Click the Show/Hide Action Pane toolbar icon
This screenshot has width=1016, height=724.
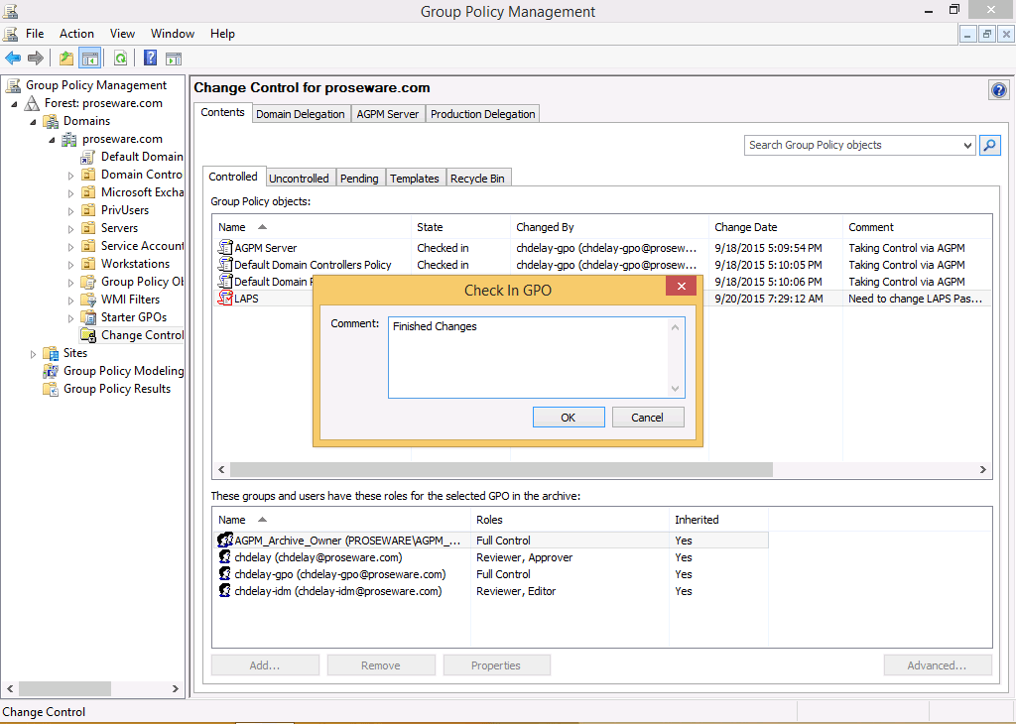(x=174, y=59)
